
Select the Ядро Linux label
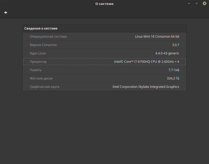pos(38,53)
